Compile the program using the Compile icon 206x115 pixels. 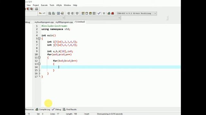83,13
